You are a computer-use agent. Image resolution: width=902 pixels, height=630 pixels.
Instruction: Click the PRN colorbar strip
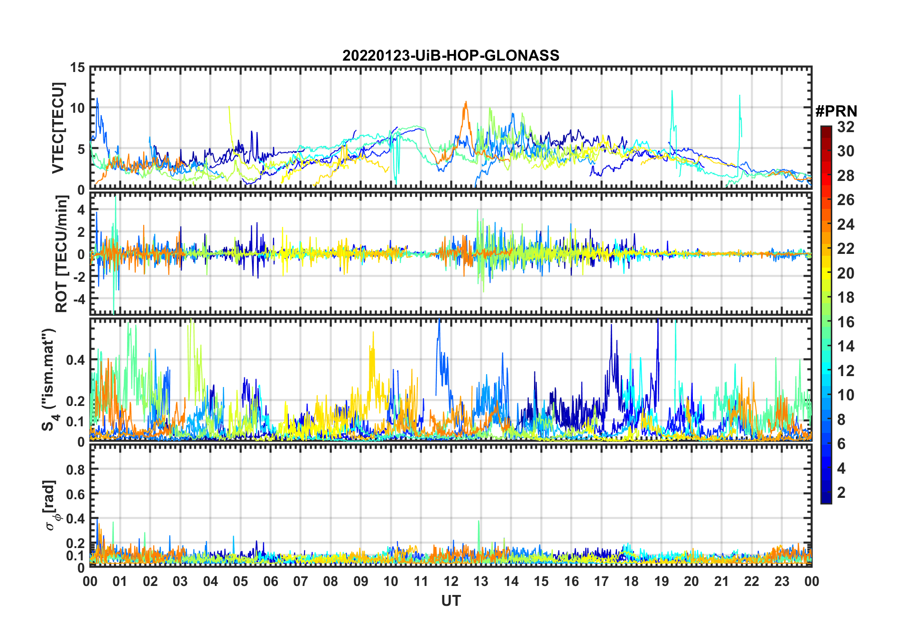coord(826,315)
